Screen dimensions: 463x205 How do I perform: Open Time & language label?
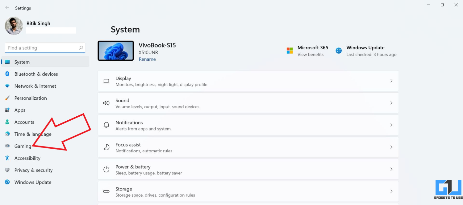(x=33, y=134)
